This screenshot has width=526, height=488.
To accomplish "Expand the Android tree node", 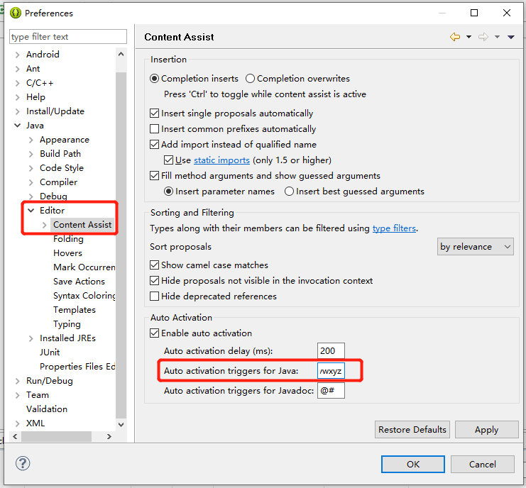I will [x=18, y=55].
